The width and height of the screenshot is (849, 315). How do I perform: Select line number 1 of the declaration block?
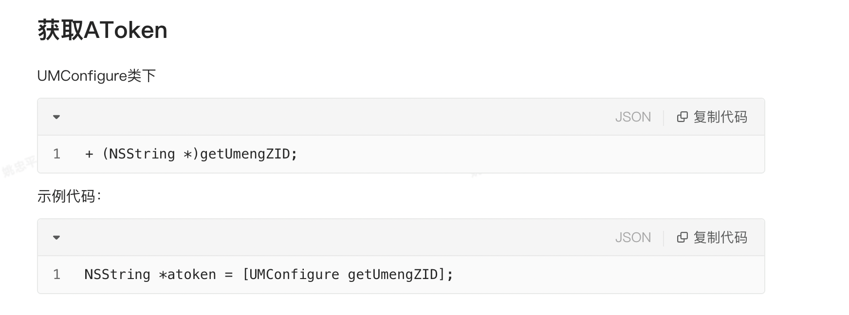coord(57,154)
